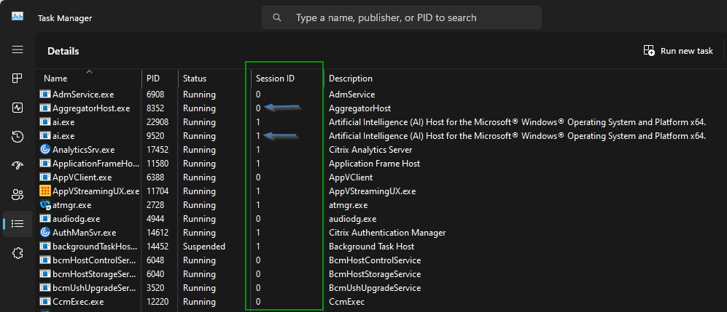Select the CcmExec.exe process row
The image size is (727, 312).
[x=78, y=302]
